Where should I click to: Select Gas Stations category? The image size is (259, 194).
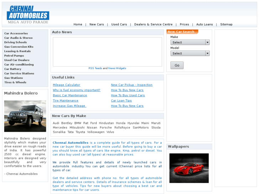coord(14,78)
